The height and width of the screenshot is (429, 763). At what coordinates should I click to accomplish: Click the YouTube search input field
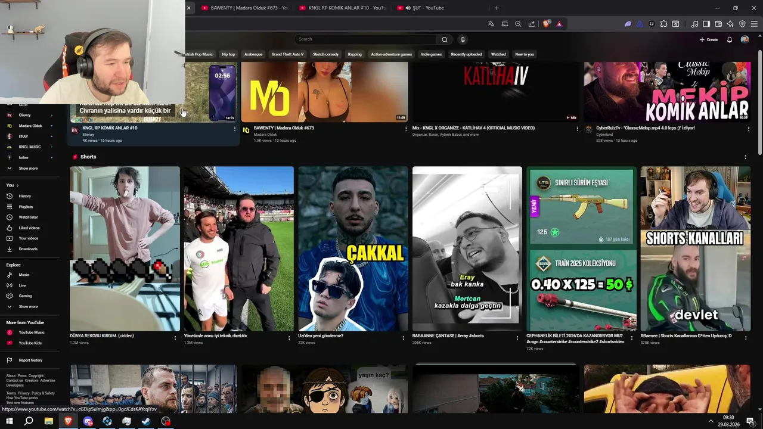365,39
